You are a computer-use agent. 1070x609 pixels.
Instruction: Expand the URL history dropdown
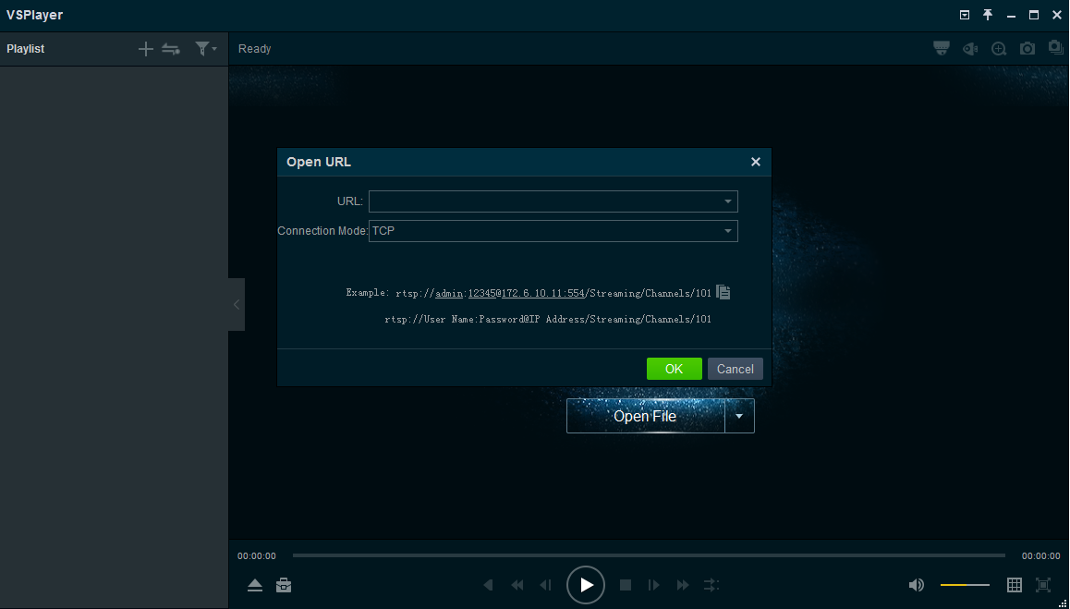(x=728, y=201)
